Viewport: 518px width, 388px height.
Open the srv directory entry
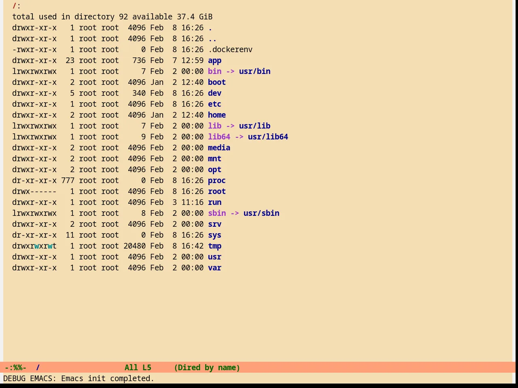tap(214, 224)
